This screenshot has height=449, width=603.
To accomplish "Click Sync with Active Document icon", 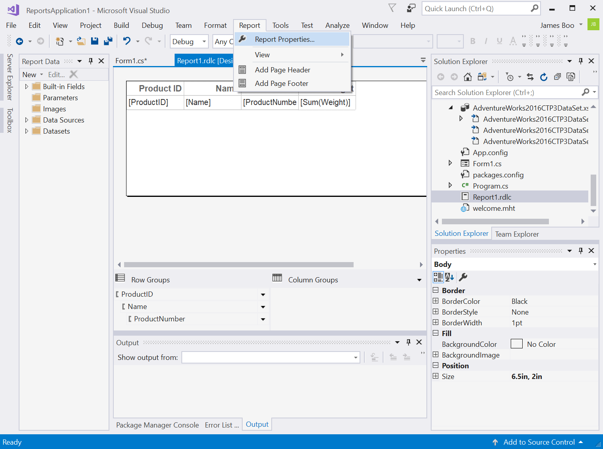I will [x=530, y=77].
